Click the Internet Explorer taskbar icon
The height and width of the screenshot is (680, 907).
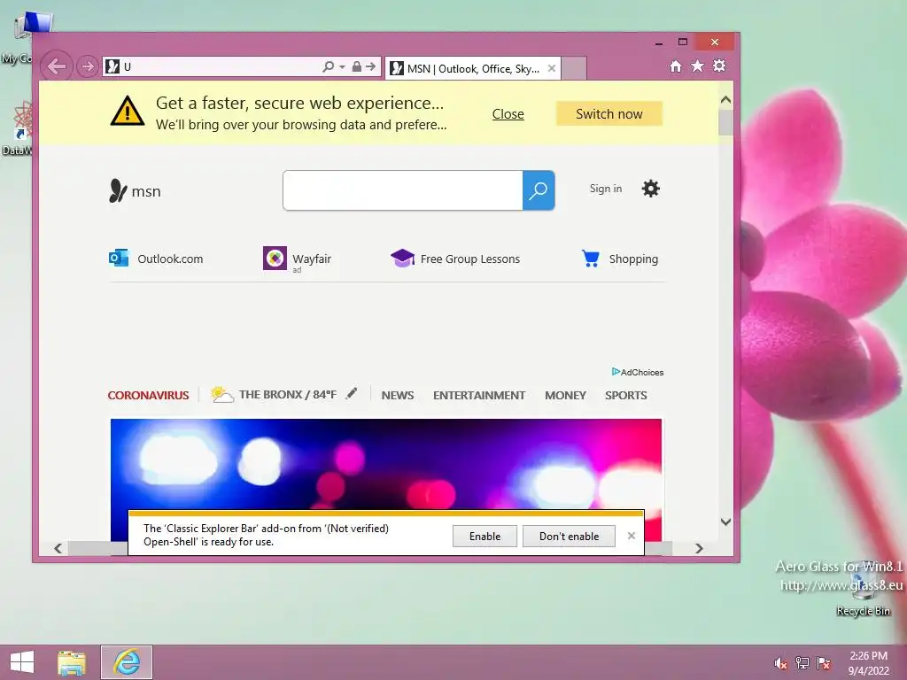pos(127,662)
